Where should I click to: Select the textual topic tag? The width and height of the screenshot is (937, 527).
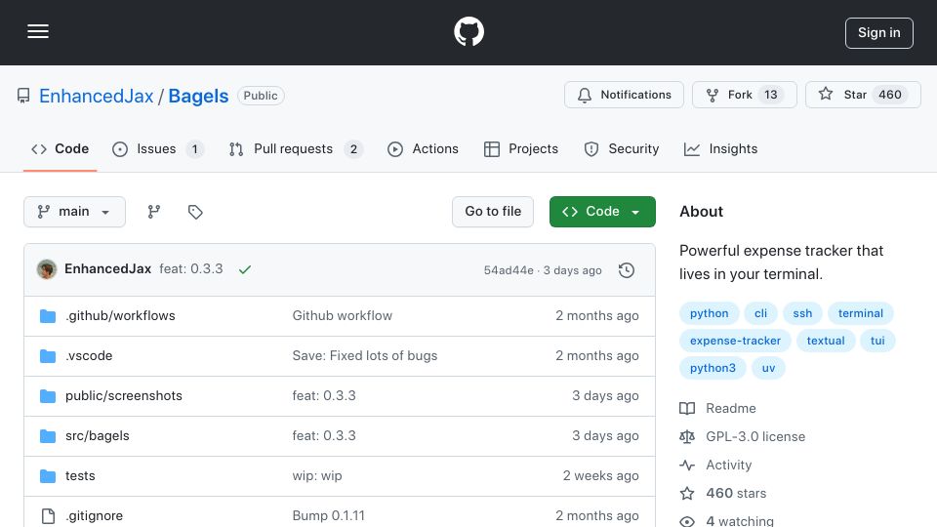click(826, 341)
